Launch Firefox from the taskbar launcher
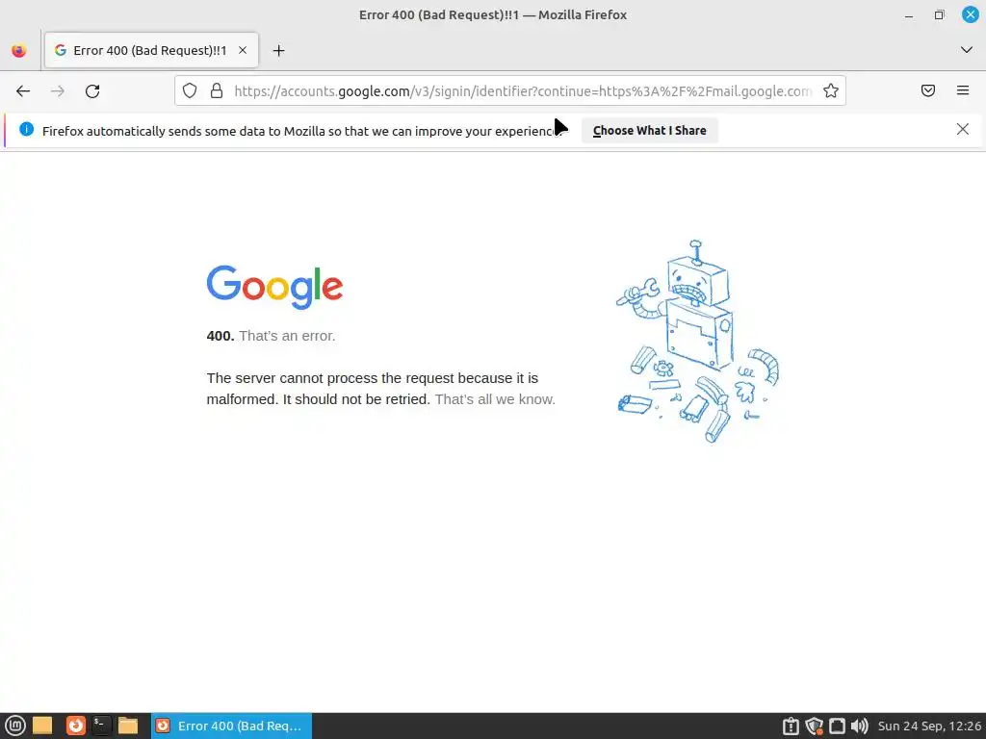Image resolution: width=986 pixels, height=739 pixels. coord(75,726)
